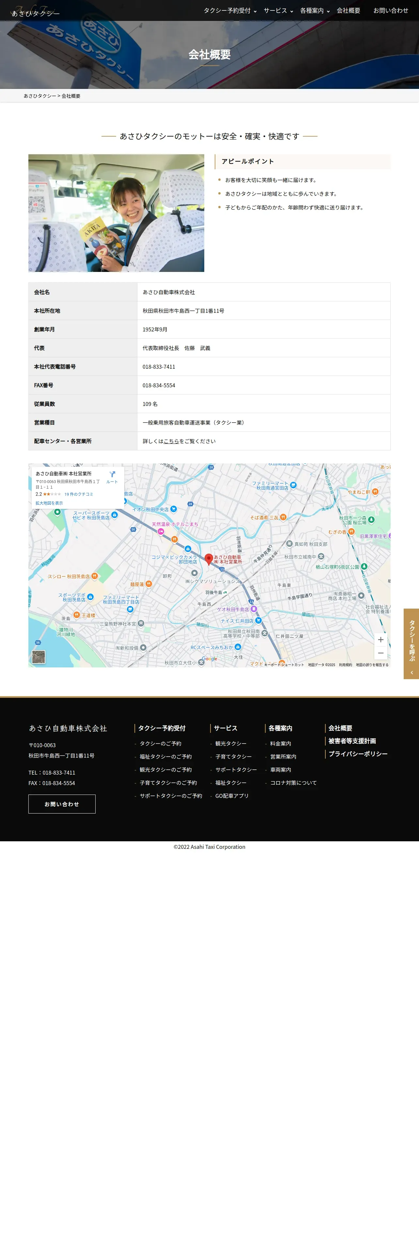Open footer link 福祉タクシーのご予約

tap(166, 757)
